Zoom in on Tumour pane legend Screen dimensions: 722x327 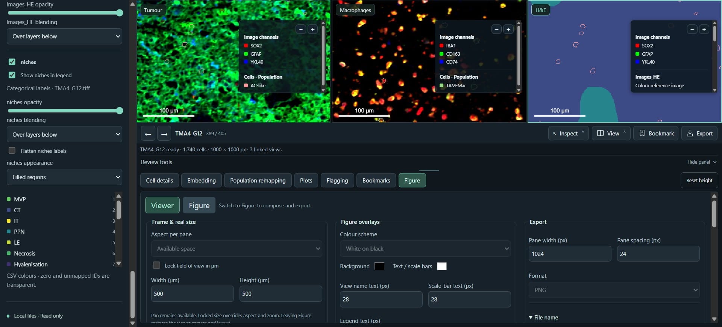[x=312, y=29]
